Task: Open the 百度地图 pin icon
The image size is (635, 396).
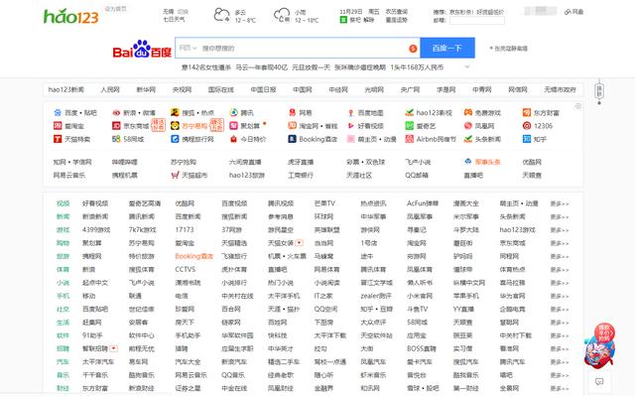Action: 350,112
